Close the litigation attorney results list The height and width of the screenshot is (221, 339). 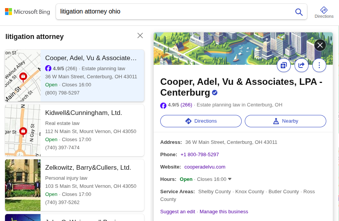click(140, 35)
